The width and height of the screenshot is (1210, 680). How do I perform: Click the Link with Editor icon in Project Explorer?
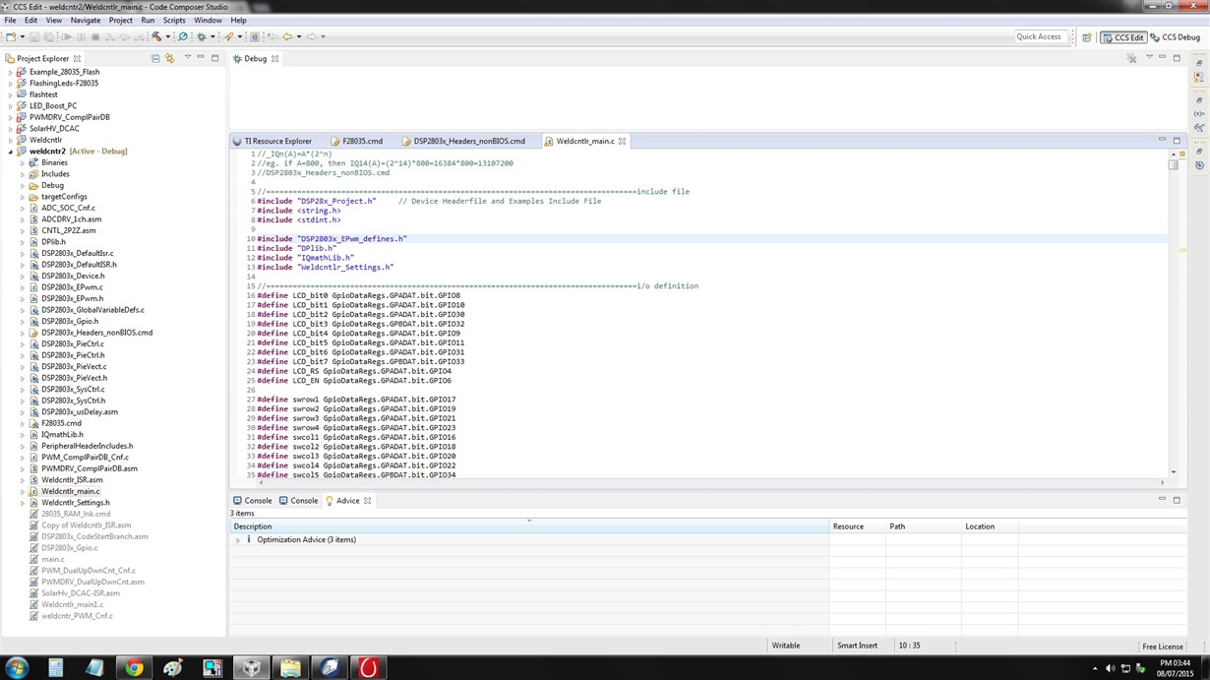tap(169, 57)
